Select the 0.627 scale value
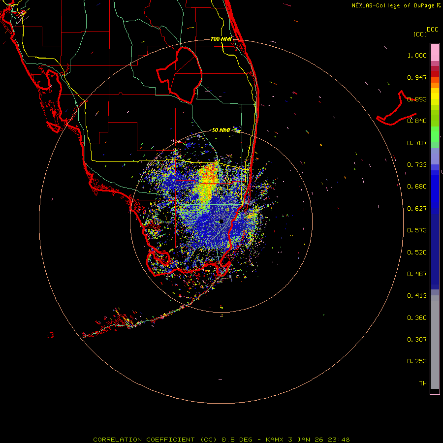443x443 pixels. click(417, 209)
